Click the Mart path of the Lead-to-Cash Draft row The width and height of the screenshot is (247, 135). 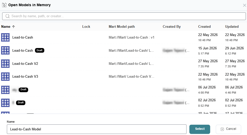coord(131,50)
